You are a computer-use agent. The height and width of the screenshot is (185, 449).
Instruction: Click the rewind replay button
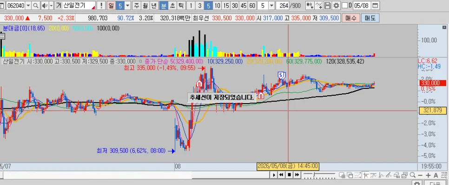point(281,175)
